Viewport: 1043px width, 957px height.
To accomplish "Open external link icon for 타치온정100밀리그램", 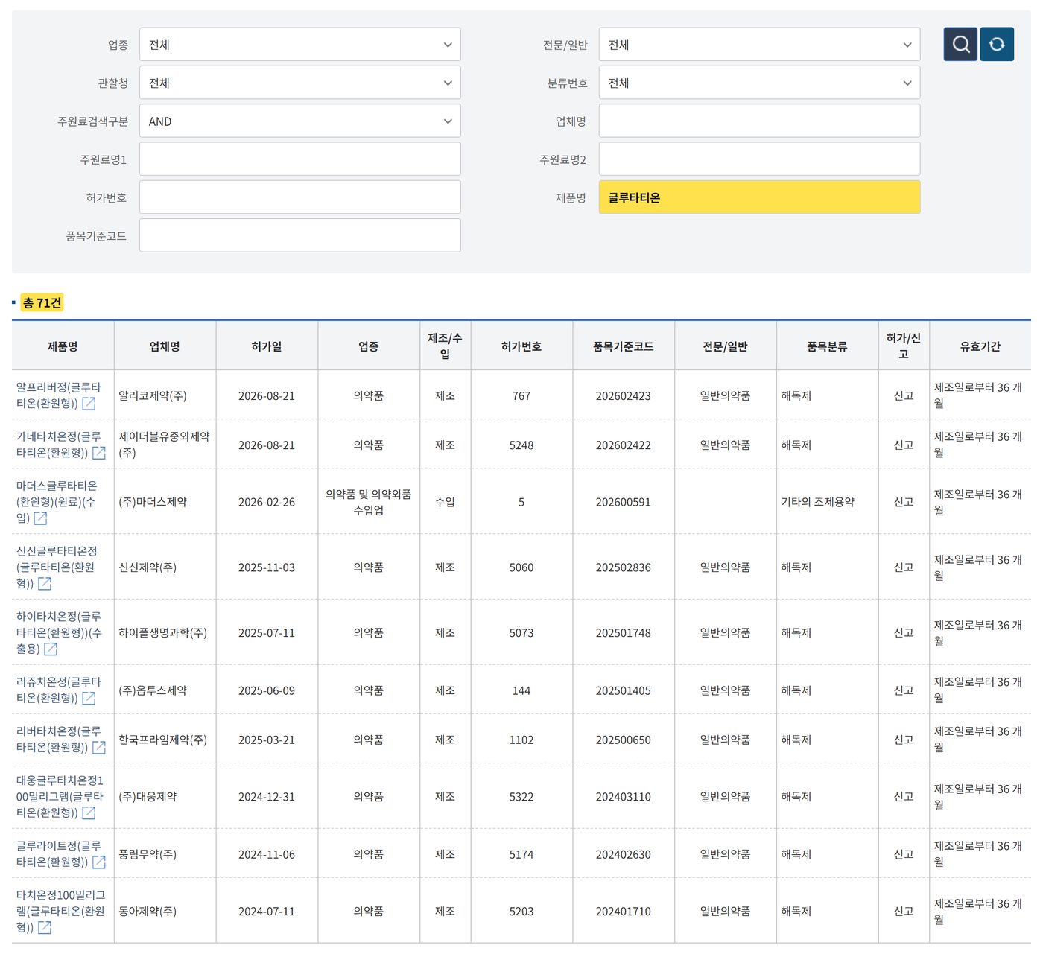I will 45,928.
